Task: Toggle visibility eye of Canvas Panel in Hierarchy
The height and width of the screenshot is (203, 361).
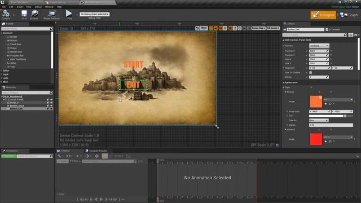Action: tap(51, 100)
